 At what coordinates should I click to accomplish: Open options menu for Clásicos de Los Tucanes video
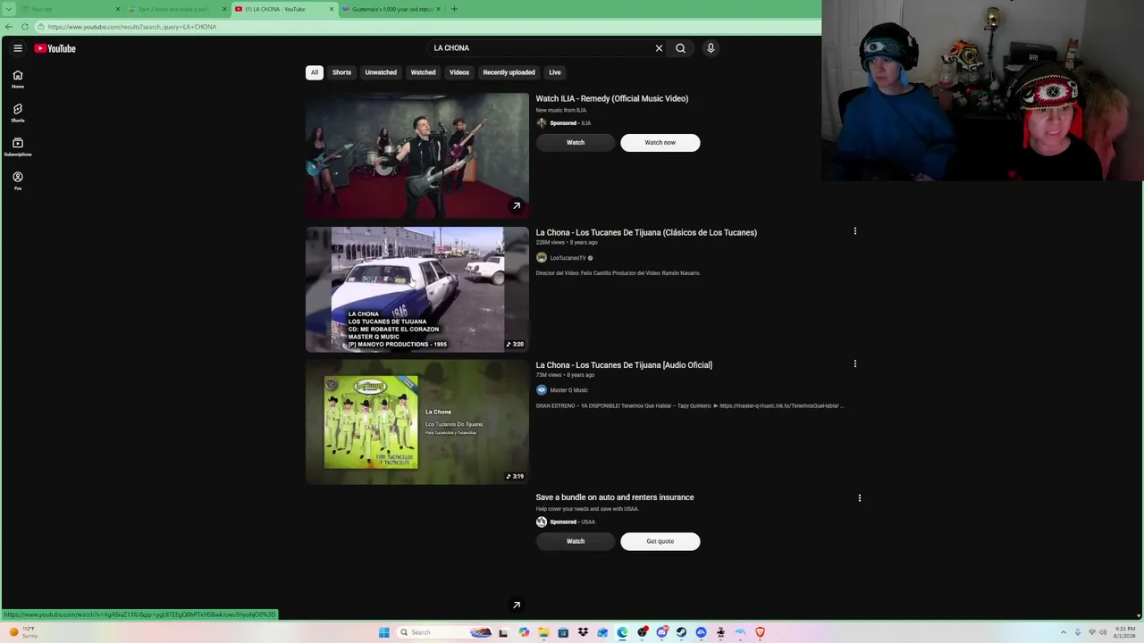click(x=854, y=231)
